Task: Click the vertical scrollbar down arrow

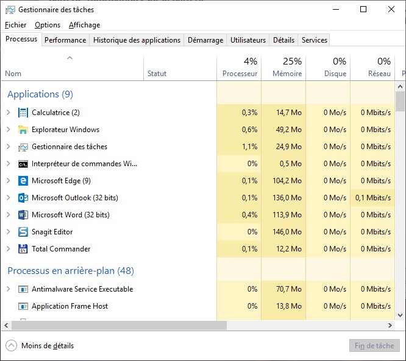Action: [401, 315]
